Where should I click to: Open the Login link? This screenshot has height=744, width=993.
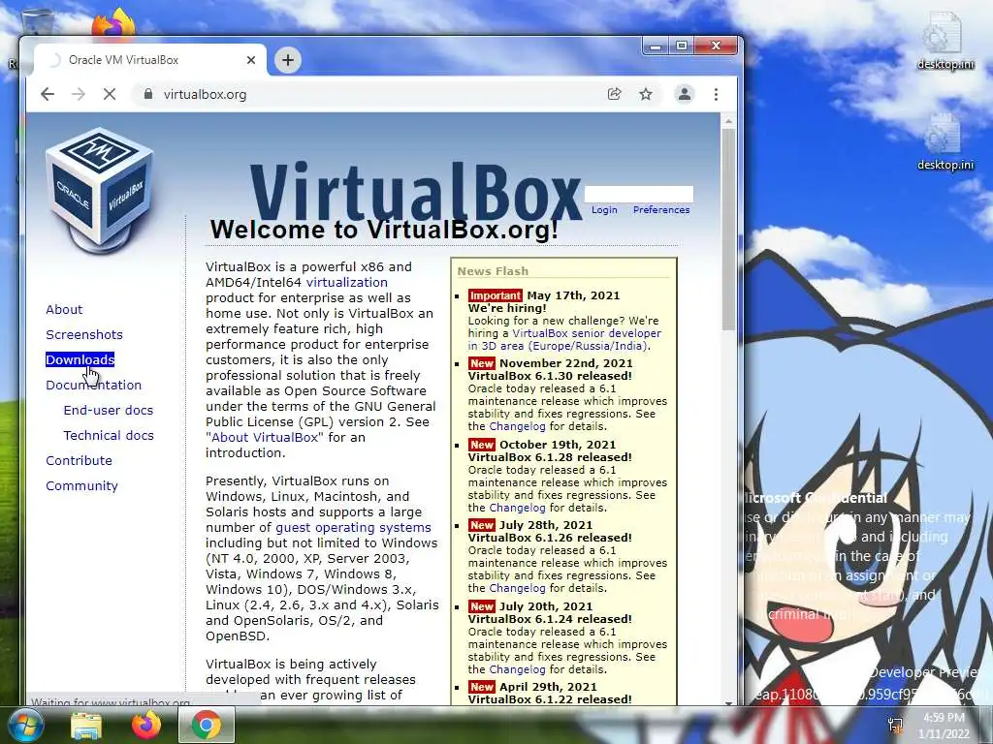[x=604, y=210]
